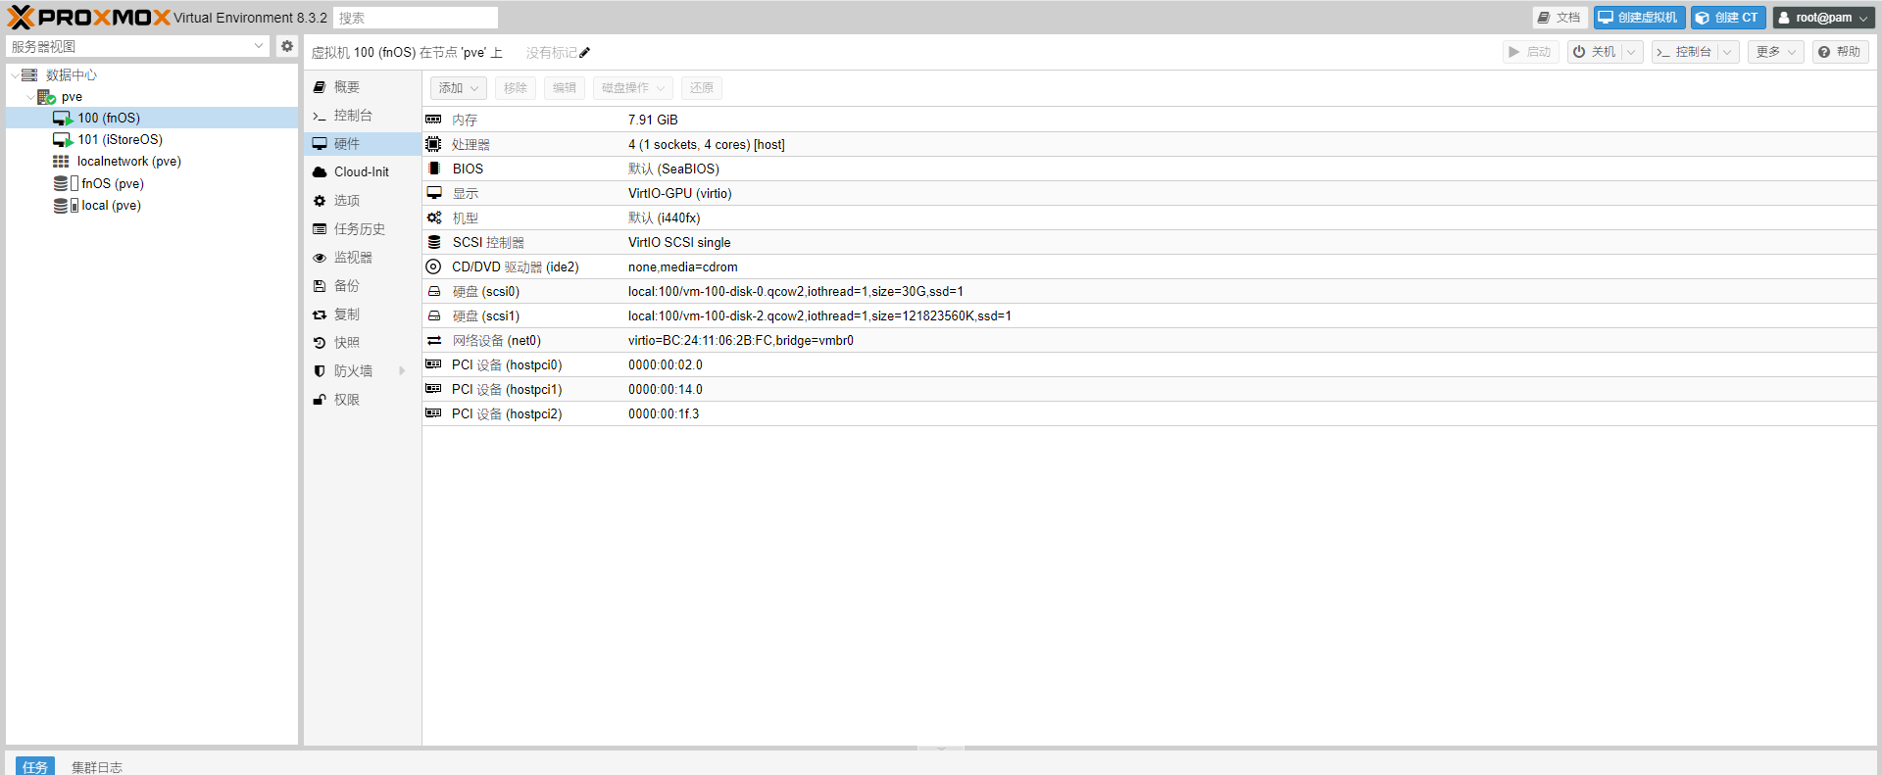Viewport: 1882px width, 775px height.
Task: Click the Proxmox logo
Action: [88, 18]
